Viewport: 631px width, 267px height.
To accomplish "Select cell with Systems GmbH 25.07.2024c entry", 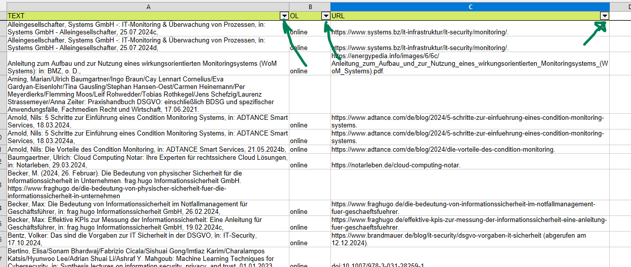I will [x=148, y=28].
